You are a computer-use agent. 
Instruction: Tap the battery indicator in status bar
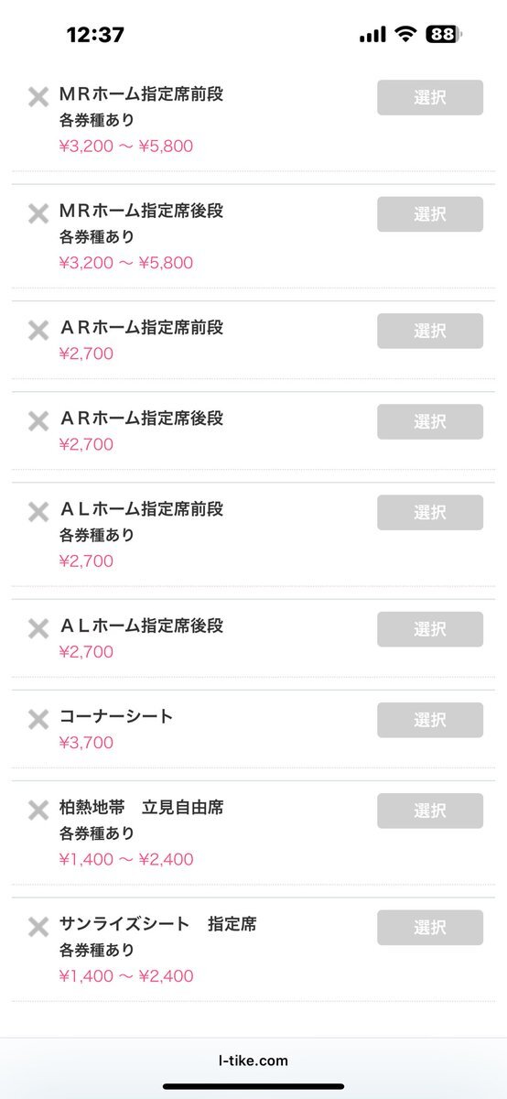pos(444,35)
